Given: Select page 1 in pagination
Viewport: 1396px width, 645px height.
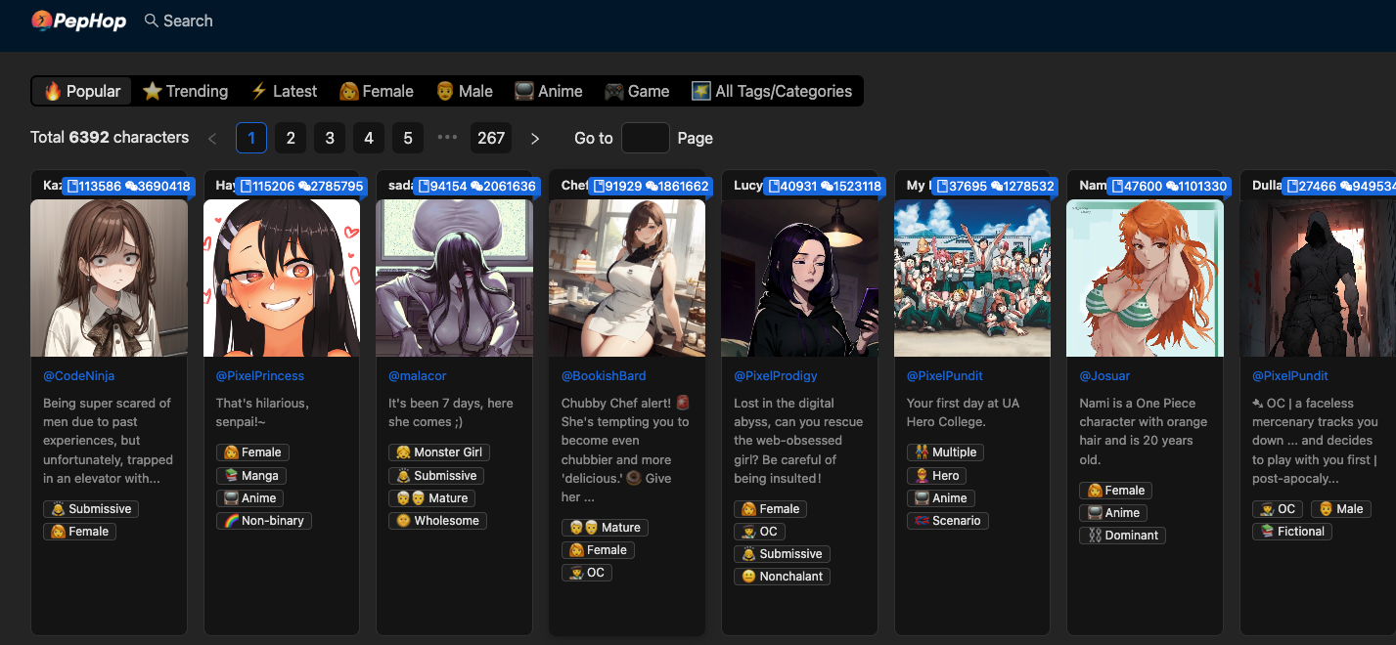Looking at the screenshot, I should tap(251, 138).
